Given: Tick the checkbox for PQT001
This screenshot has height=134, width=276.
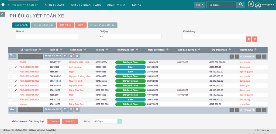Looking at the screenshot, I should [x=11, y=63].
